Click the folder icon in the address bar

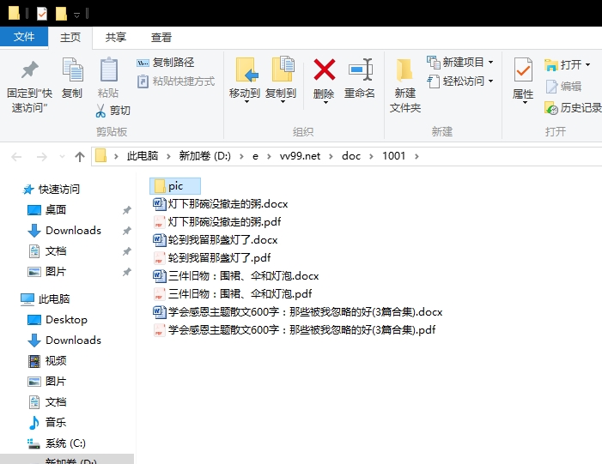[101, 156]
